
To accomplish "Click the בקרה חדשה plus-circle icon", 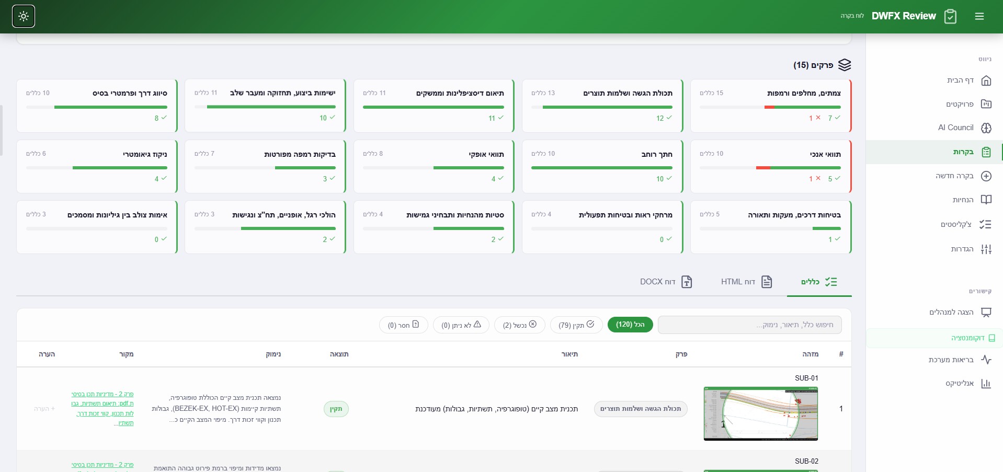I will tap(986, 176).
